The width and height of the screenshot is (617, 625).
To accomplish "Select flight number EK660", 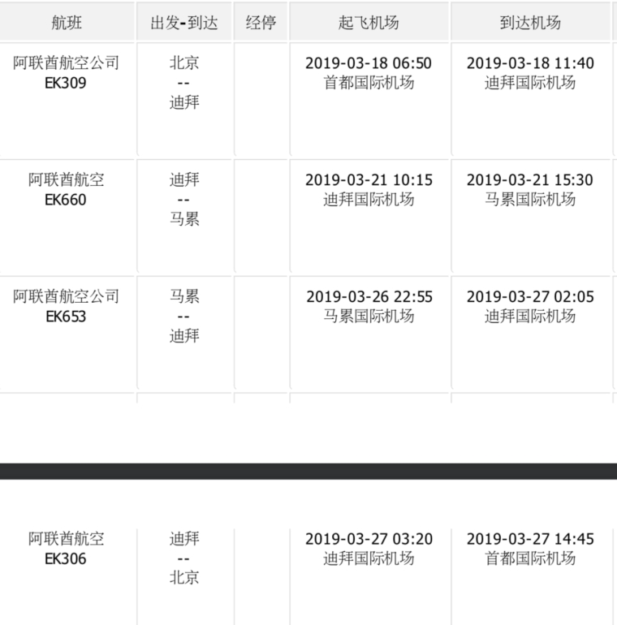I will (66, 200).
